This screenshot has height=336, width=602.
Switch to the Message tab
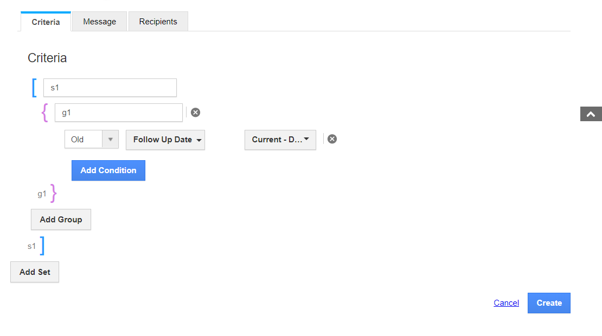[x=99, y=22]
